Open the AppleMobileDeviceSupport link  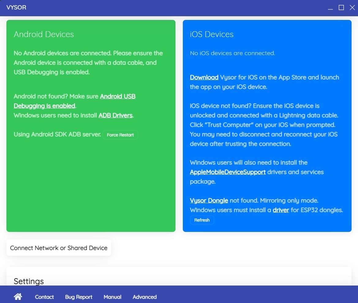click(228, 172)
